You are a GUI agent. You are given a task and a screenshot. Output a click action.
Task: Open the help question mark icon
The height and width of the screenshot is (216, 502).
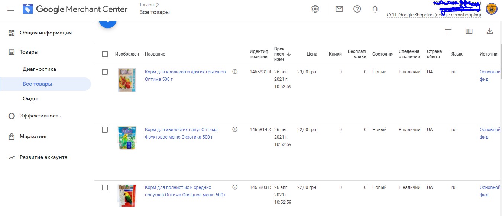click(357, 9)
